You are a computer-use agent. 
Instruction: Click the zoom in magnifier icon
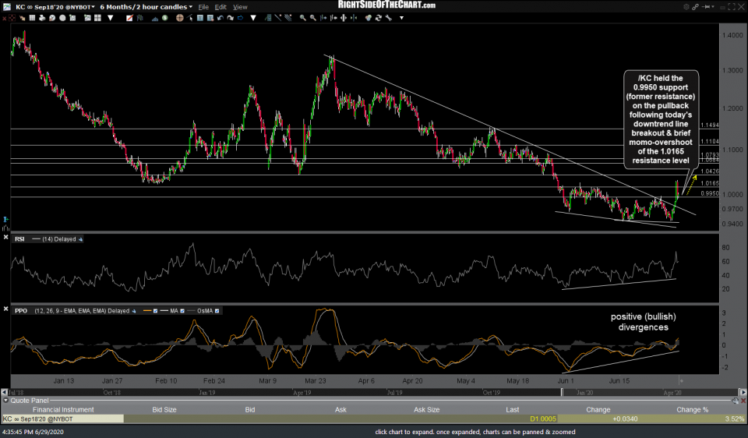click(x=303, y=18)
